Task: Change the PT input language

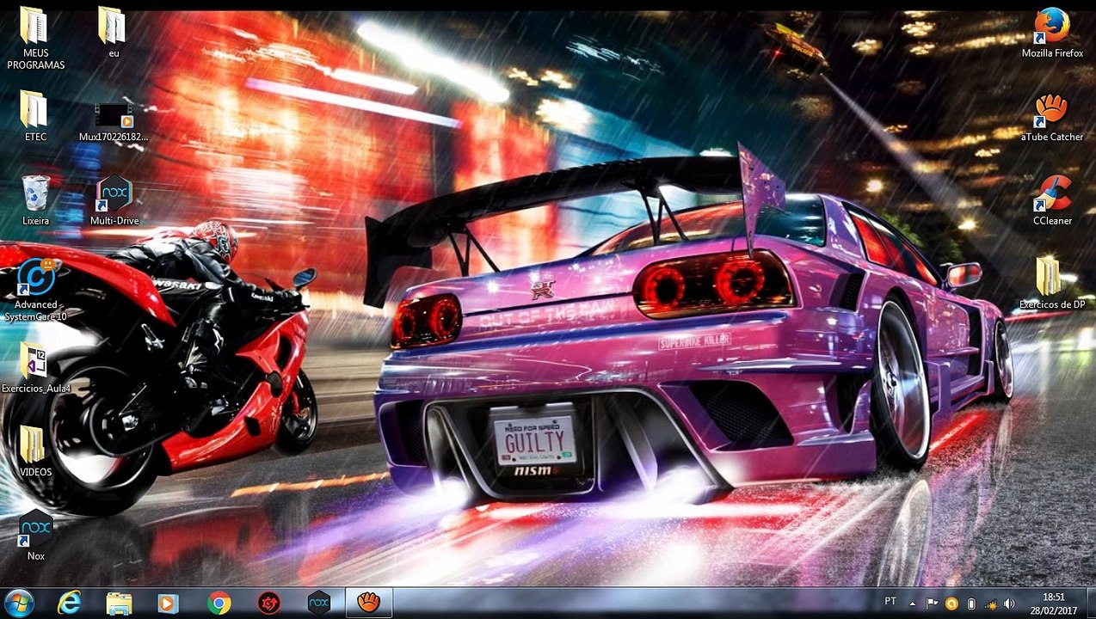Action: click(890, 602)
